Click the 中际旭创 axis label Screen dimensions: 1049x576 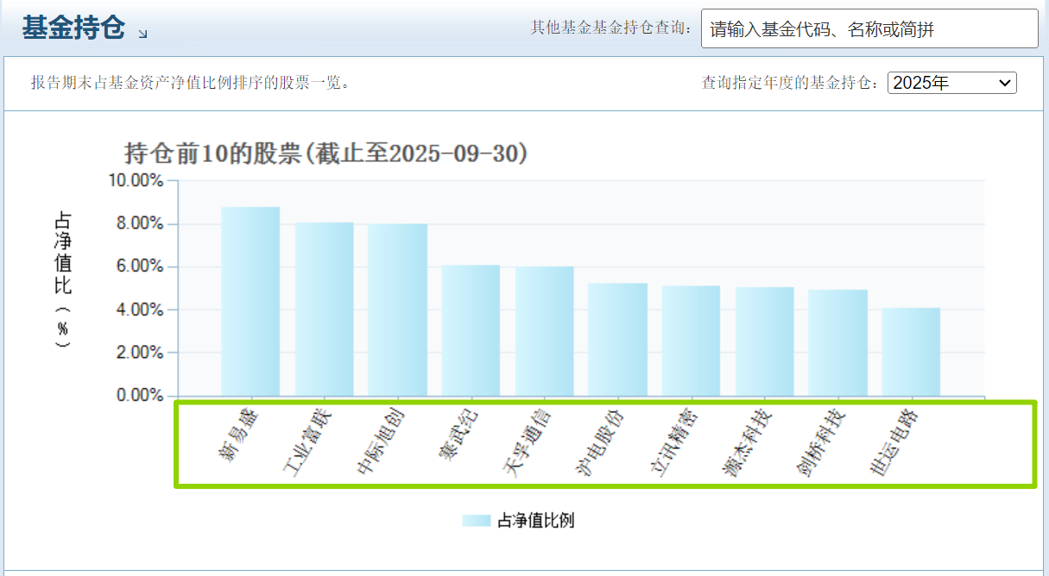[379, 442]
